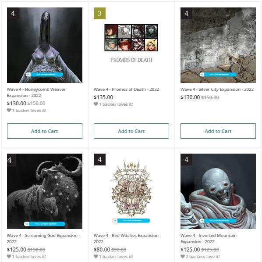Screen dimensions: 262x262
Task: Click heart icon under Inverted Mountain Expansion
Action: [183, 256]
